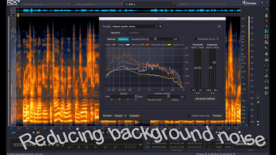Expand the plus beside Reduction curve
This screenshot has height=155, width=276.
click(218, 39)
